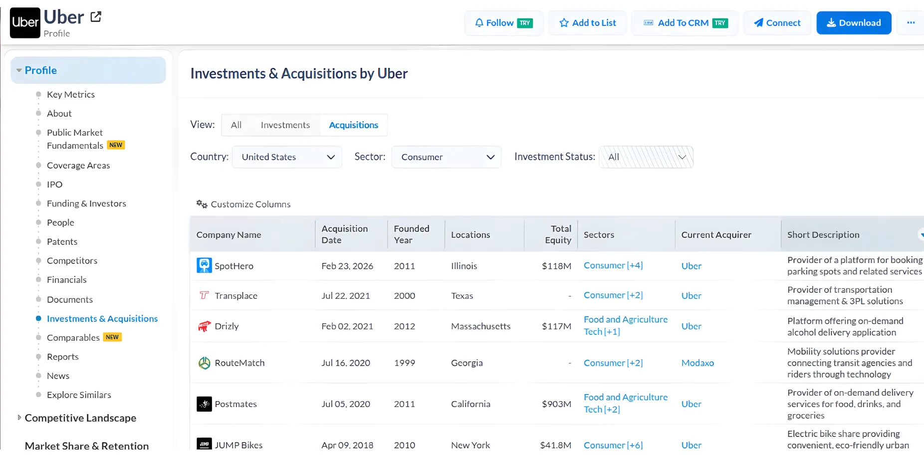Viewport: 924px width, 459px height.
Task: Click the Drizly company logo
Action: pyautogui.click(x=204, y=326)
